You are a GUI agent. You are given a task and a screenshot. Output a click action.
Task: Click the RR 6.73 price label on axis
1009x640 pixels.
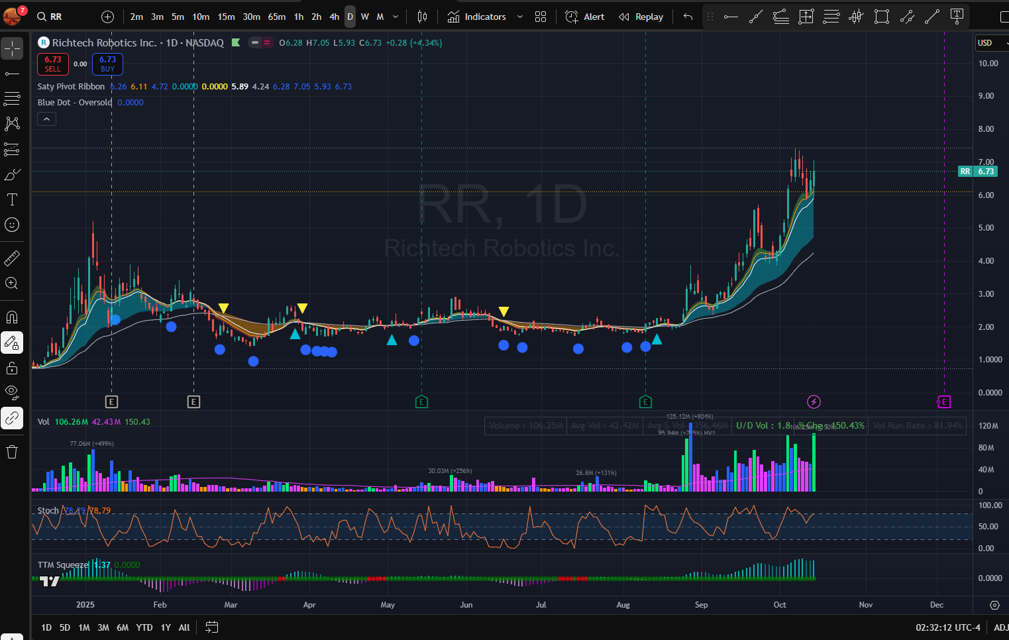977,172
